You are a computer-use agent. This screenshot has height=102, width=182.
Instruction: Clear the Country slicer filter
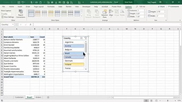[86, 38]
